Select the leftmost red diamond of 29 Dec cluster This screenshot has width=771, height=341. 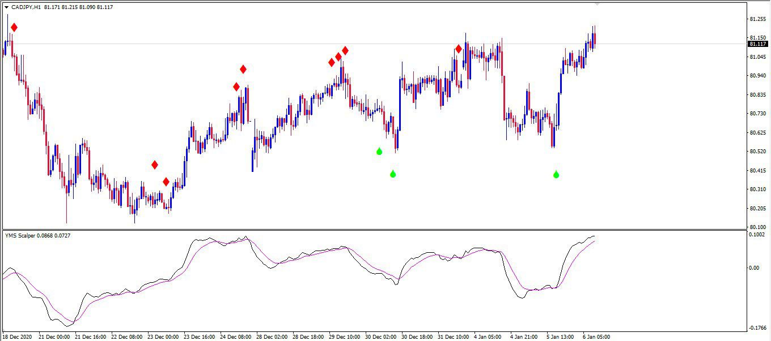tap(332, 62)
